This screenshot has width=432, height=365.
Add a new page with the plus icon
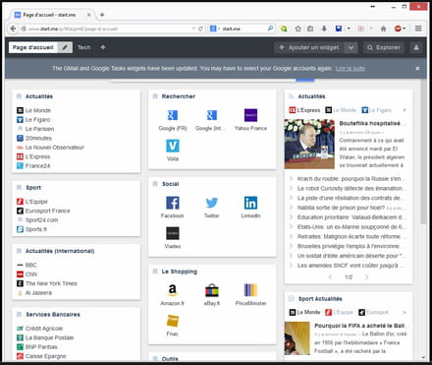click(x=103, y=47)
